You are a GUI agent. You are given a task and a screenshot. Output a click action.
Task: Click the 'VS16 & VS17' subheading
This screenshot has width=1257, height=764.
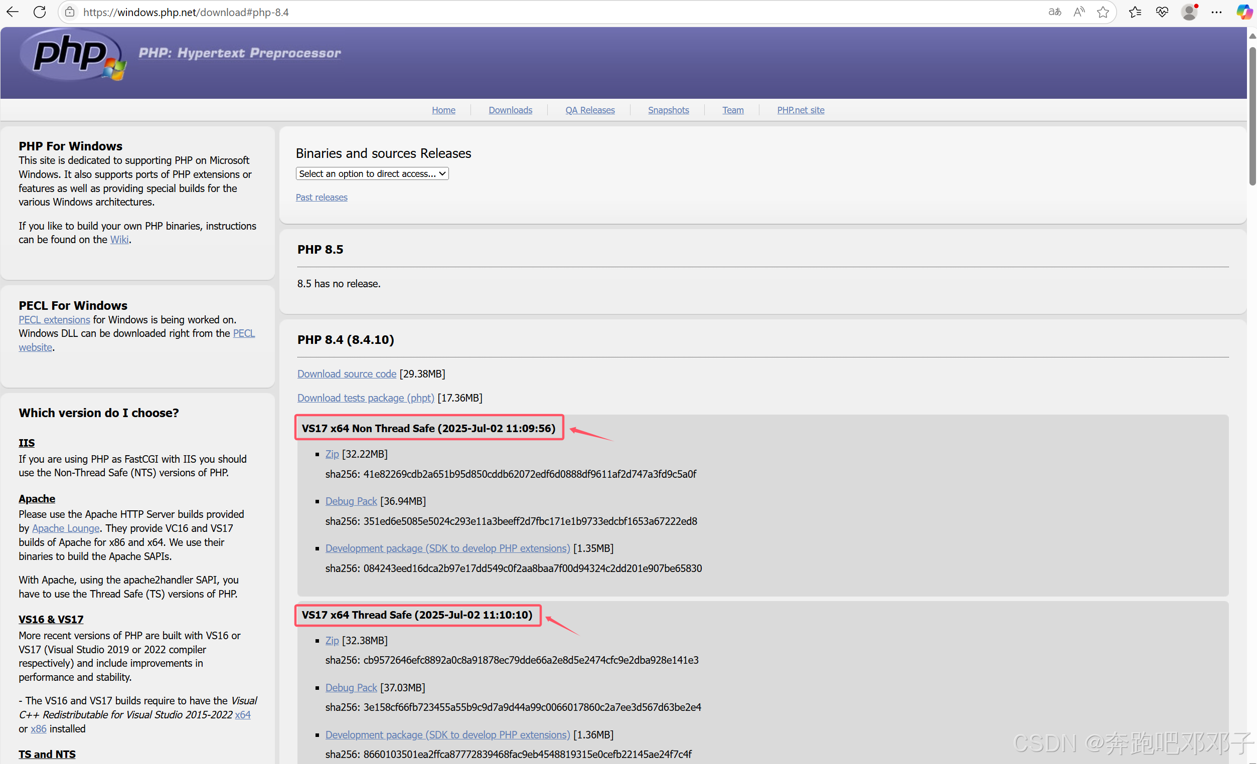click(51, 619)
